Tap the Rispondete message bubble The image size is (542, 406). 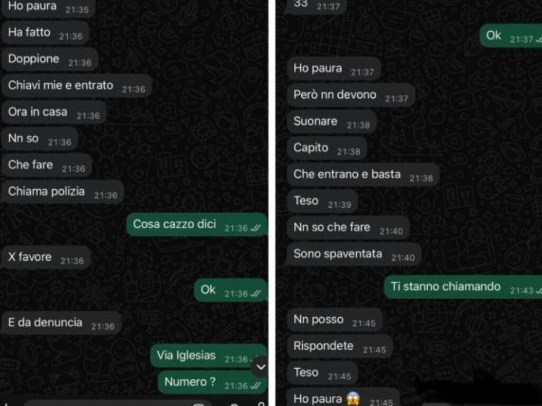(x=339, y=346)
